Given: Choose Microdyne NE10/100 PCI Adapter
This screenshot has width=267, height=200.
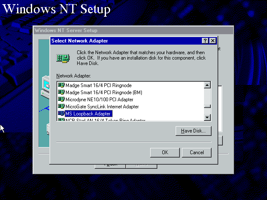Looking at the screenshot, I should pyautogui.click(x=99, y=100).
